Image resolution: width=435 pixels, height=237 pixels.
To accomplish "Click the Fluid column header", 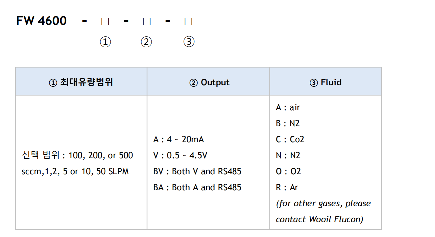I will [x=325, y=82].
